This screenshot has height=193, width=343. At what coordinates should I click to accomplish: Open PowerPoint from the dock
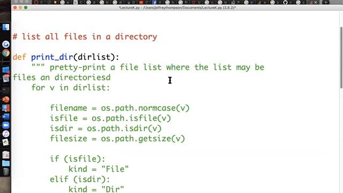pyautogui.click(x=6, y=100)
